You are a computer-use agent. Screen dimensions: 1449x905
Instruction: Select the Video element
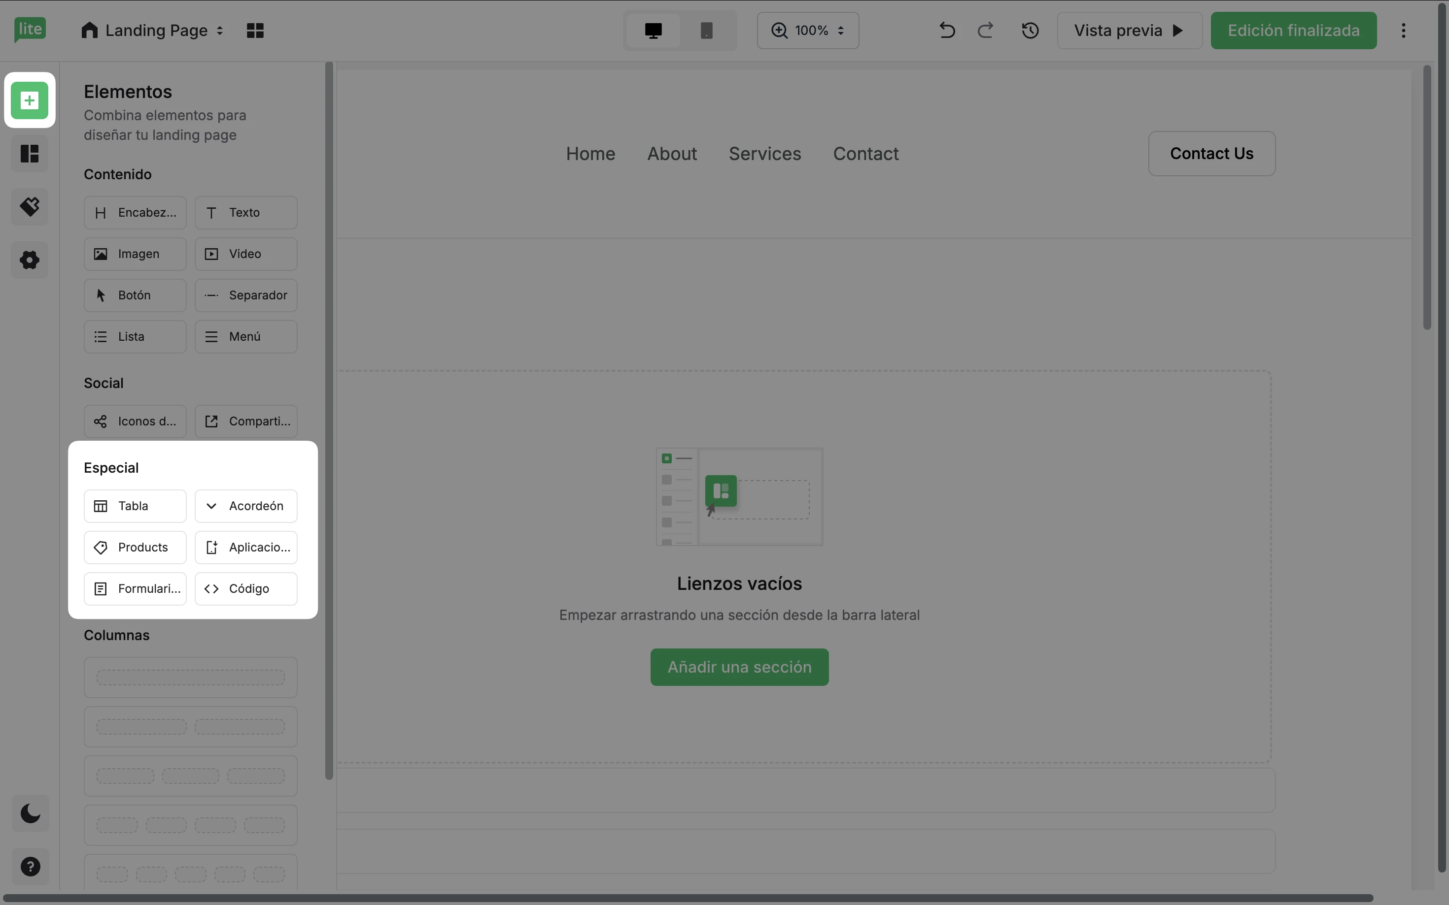point(245,254)
